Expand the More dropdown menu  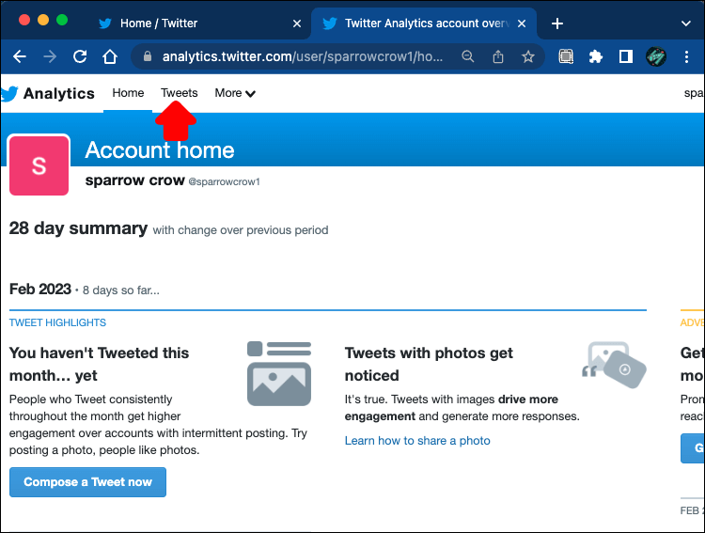point(235,93)
